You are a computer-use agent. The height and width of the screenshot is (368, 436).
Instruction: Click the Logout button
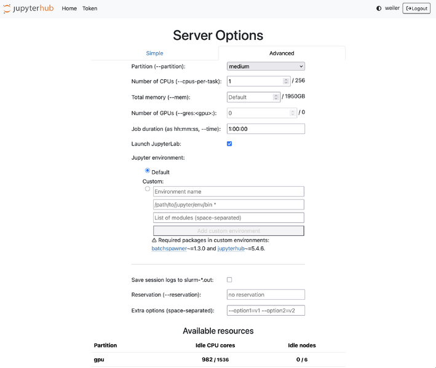(416, 9)
